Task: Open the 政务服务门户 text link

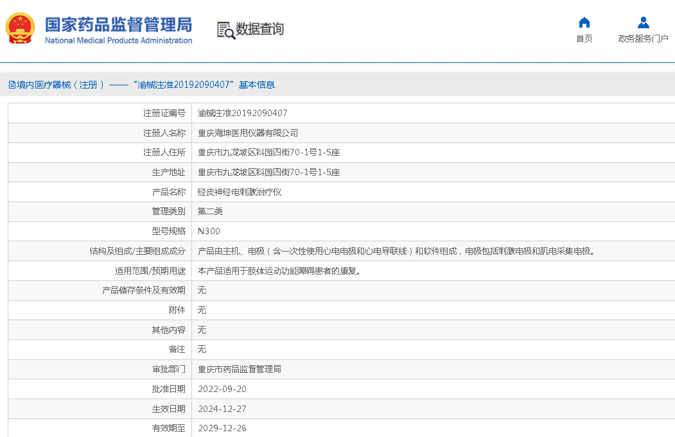Action: click(643, 39)
